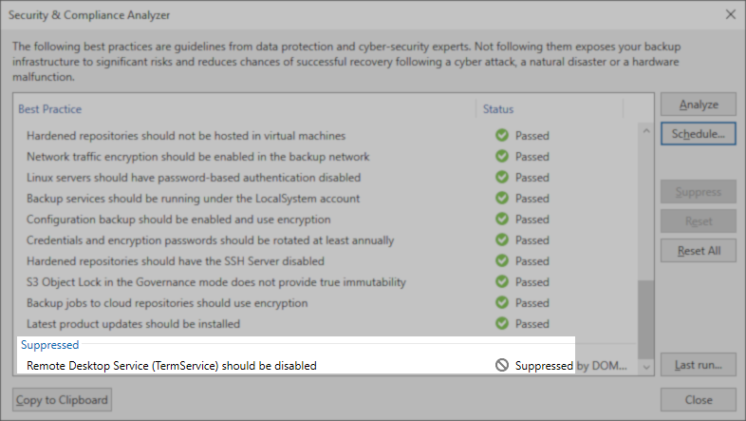Click the Passed checkmark for Network traffic encryption
Viewport: 746px width, 421px height.
[502, 156]
